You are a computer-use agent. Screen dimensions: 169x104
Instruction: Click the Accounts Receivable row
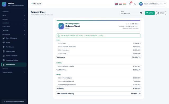(98, 47)
